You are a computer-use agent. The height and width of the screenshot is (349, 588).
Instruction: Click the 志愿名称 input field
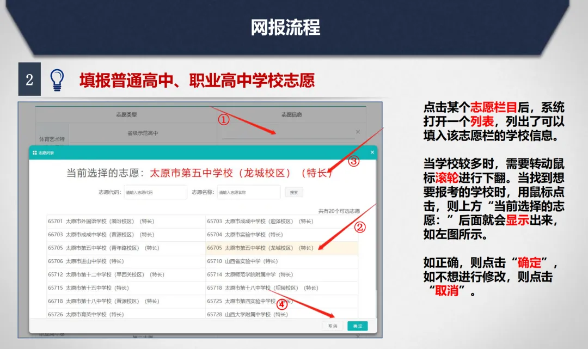coord(249,192)
